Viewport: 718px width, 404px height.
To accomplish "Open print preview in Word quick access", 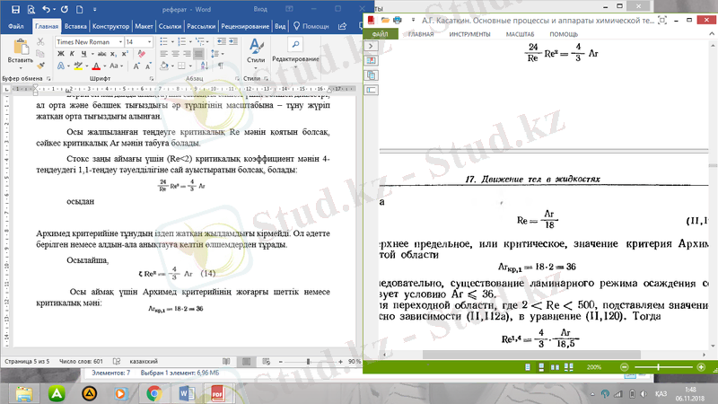I will pyautogui.click(x=31, y=9).
